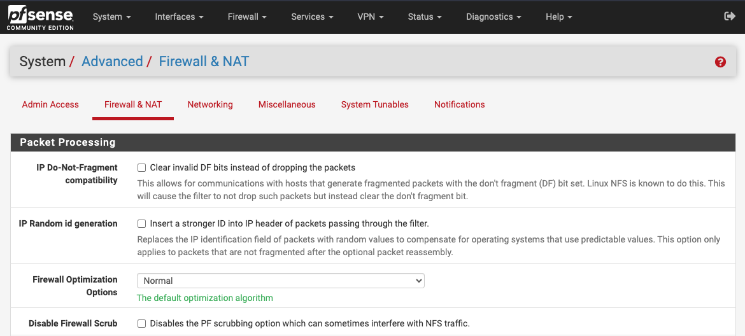
Task: Check the Disable Firewall Scrub option
Action: coord(142,324)
